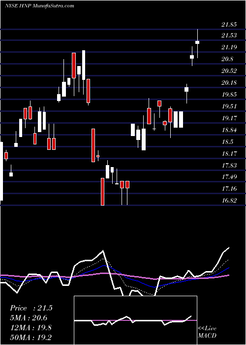Click the 12MA : 19.8 readout
Screen dimensions: 246x345
point(31,328)
